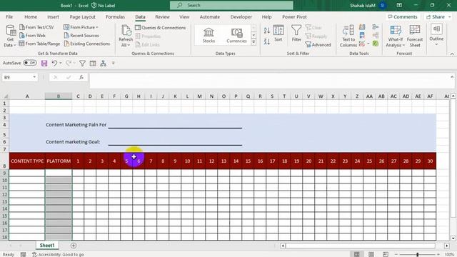
Task: Click the Consolidate icon
Action: click(376, 27)
